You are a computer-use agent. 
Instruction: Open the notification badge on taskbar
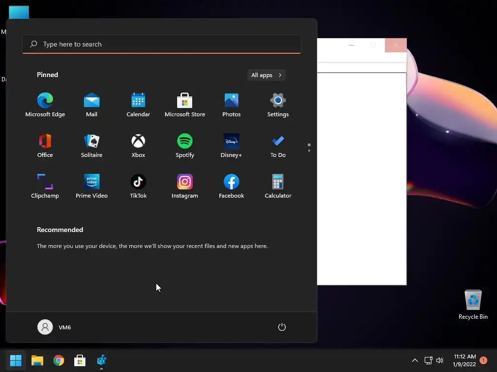[x=483, y=360]
